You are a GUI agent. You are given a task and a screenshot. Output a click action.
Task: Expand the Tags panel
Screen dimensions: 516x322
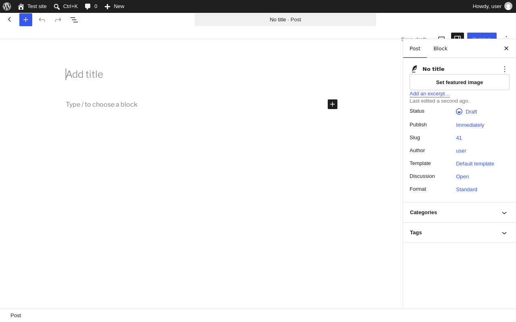point(460,233)
